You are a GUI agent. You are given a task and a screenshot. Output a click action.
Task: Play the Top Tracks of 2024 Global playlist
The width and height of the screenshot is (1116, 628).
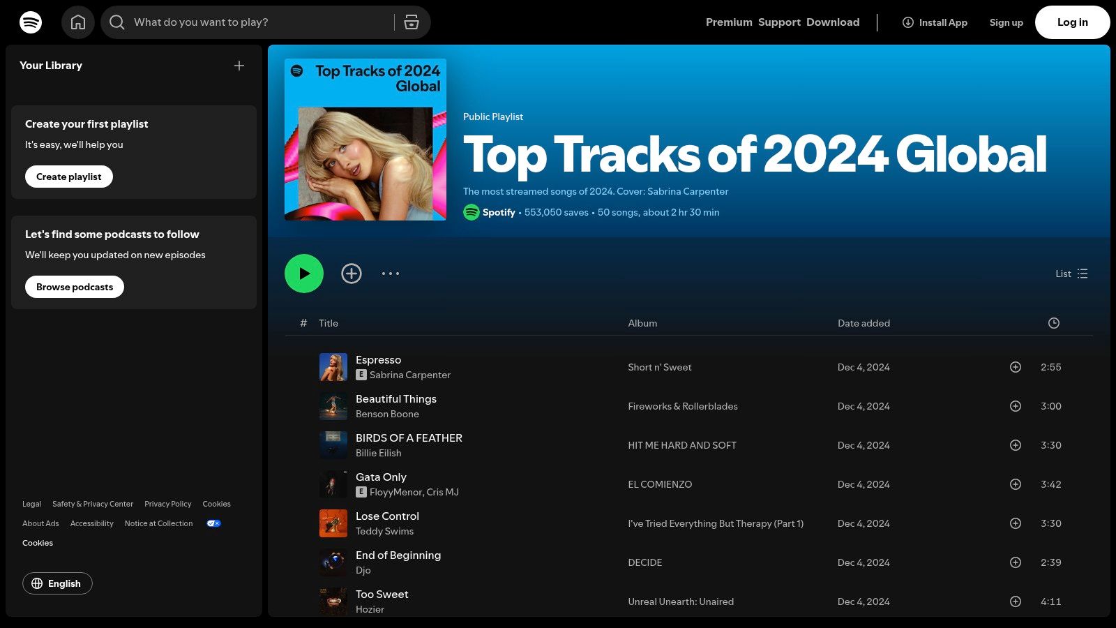pos(303,273)
